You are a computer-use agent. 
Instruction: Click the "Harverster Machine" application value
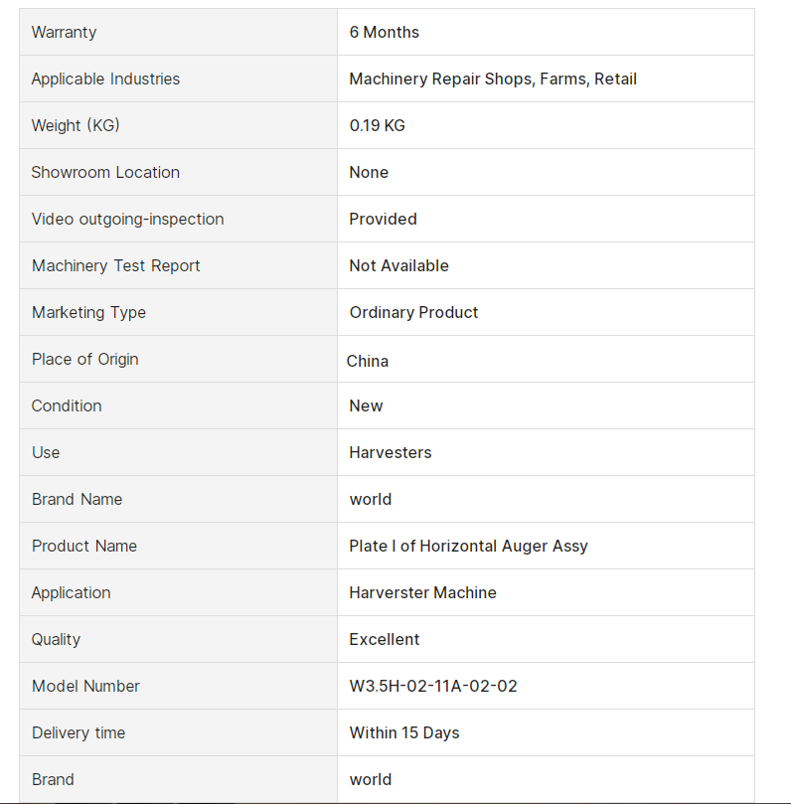click(422, 592)
